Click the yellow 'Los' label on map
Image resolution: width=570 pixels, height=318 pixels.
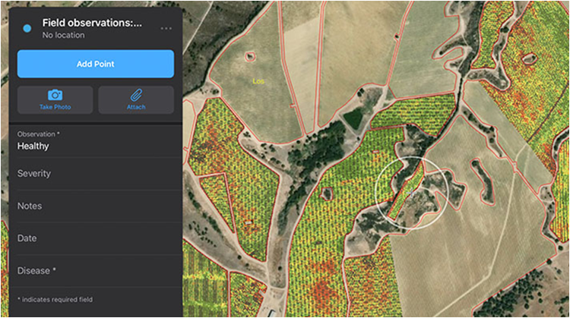[258, 80]
